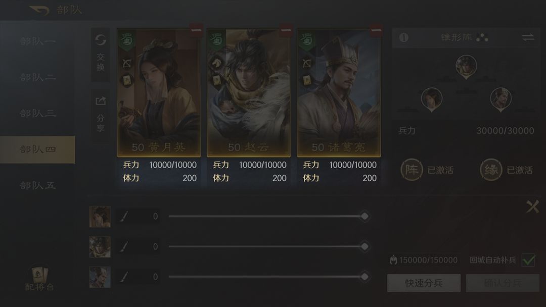Screen dimensions: 546x307
Task: Click the 阵 activated formation badge
Action: [x=412, y=170]
